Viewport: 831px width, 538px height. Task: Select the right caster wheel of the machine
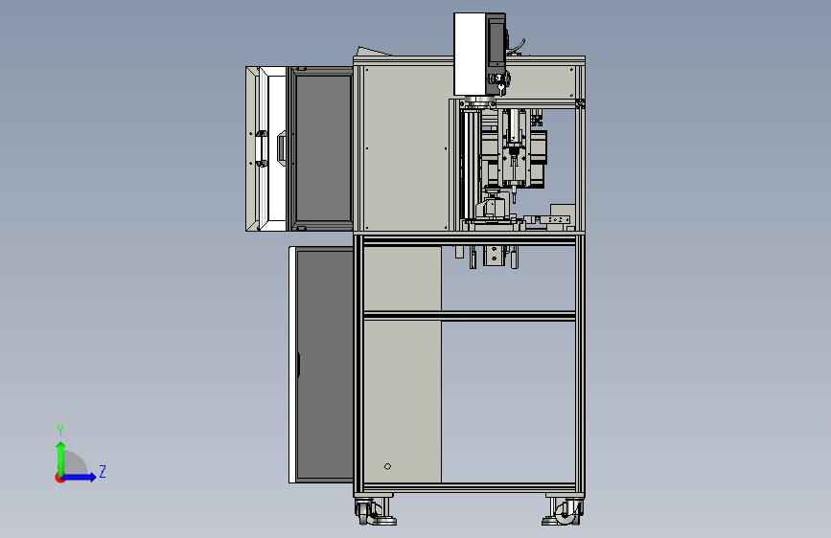pos(567,511)
